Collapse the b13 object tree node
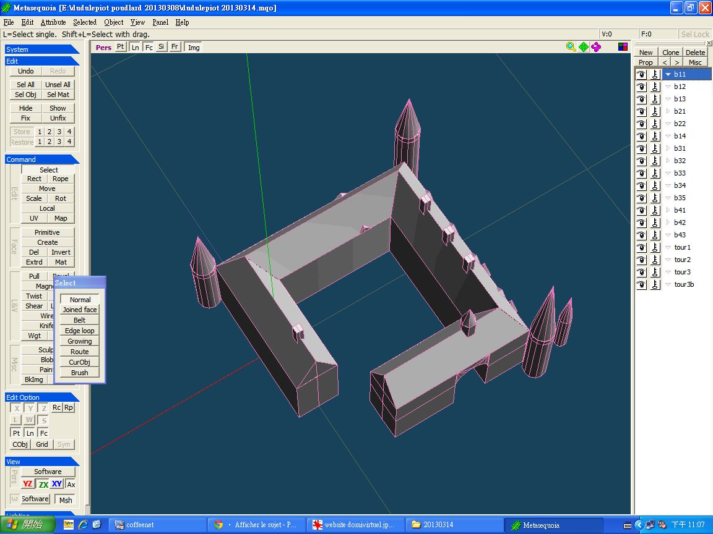 pos(668,100)
